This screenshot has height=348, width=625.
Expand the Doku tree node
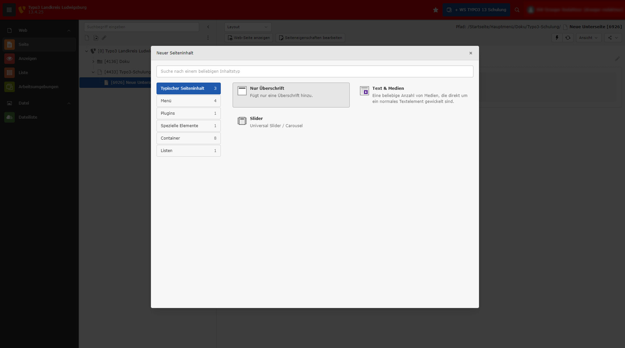pyautogui.click(x=93, y=62)
